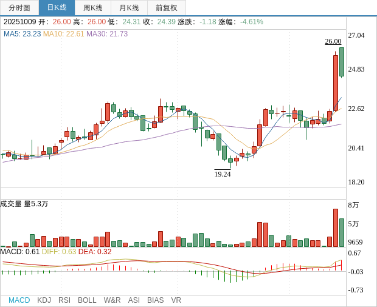377x307 pixels.
Task: Select the 日K线 tab
Action: click(x=57, y=8)
